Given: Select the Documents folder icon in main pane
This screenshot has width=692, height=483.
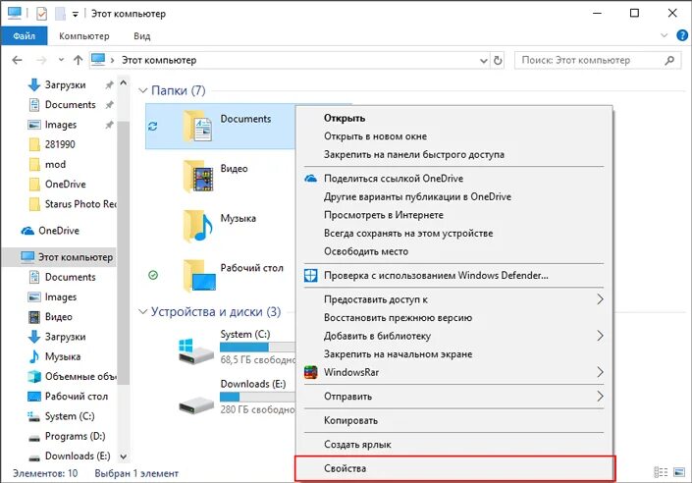Looking at the screenshot, I should coord(198,127).
